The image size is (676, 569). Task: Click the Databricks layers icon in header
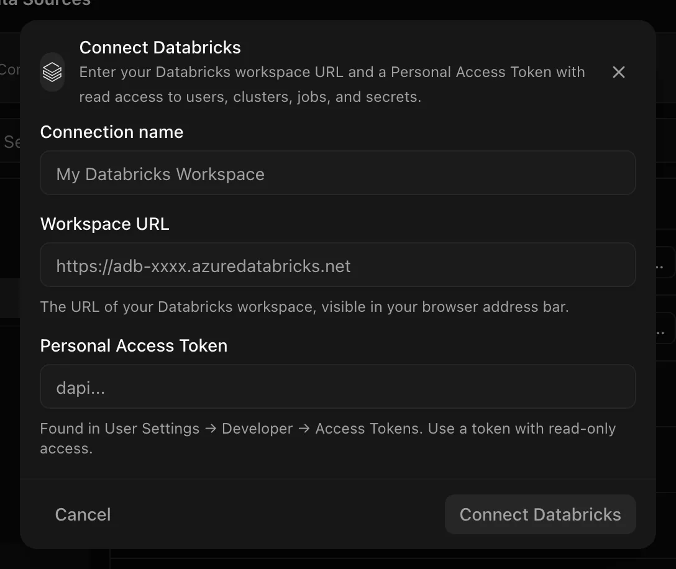(52, 72)
